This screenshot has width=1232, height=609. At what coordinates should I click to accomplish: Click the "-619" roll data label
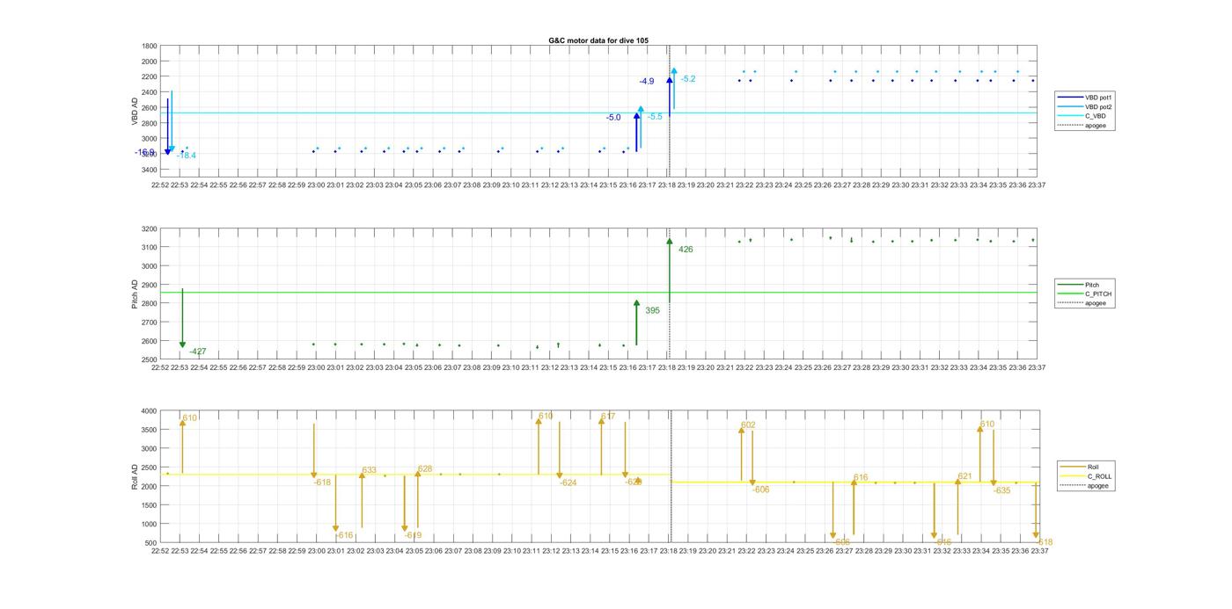413,535
